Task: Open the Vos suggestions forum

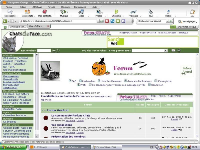Action: click(61, 125)
